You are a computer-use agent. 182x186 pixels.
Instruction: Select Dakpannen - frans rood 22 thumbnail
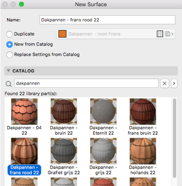coord(24,151)
